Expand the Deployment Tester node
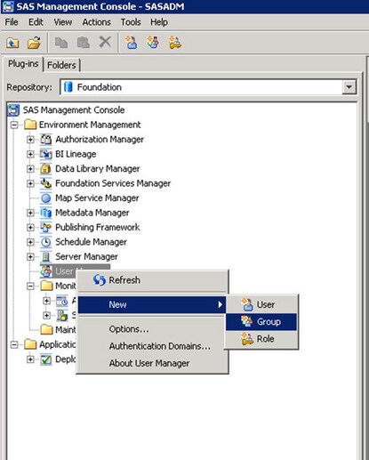 coord(30,359)
